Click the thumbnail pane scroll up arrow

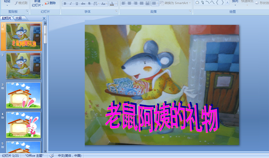click(45, 23)
